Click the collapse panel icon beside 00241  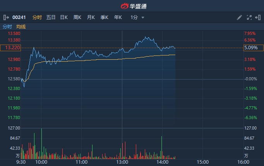[x=5, y=17]
